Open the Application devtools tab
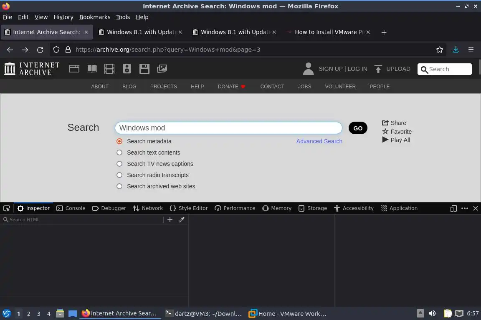This screenshot has height=320, width=481. click(399, 208)
